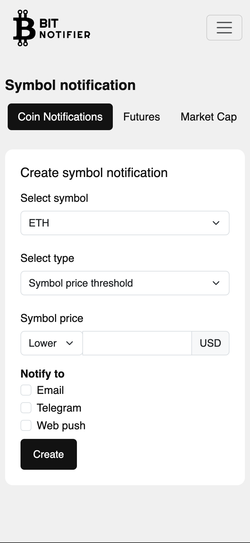Tick the Telegram checkbox
The height and width of the screenshot is (543, 250).
[26, 408]
